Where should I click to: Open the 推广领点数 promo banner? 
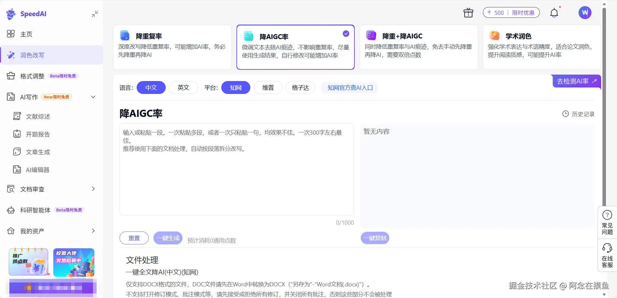(29, 262)
